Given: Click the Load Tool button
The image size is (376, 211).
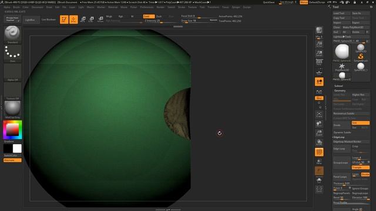Looking at the screenshot, I should (x=341, y=13).
